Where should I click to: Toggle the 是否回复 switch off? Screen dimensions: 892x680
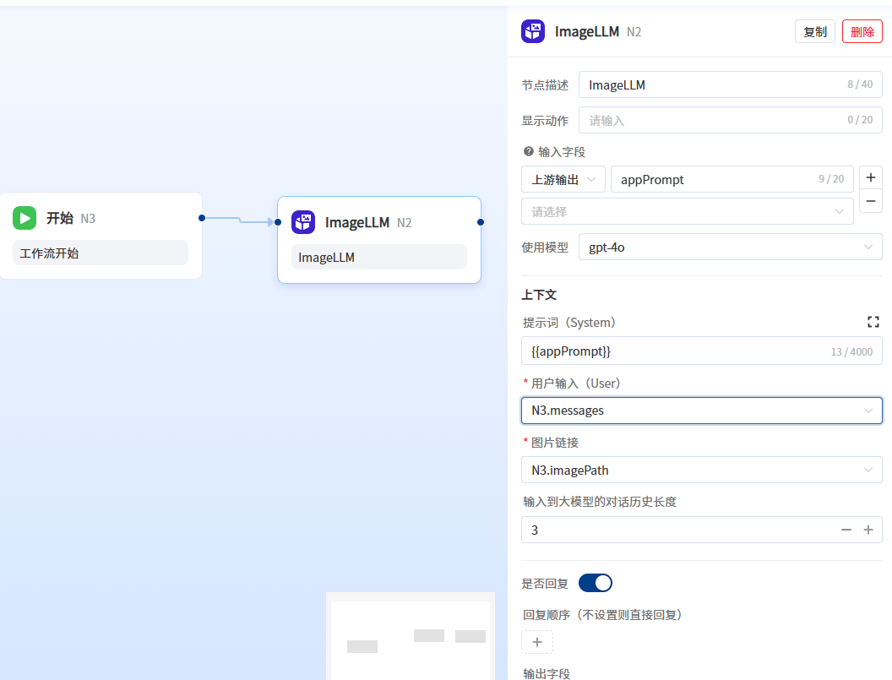[596, 583]
